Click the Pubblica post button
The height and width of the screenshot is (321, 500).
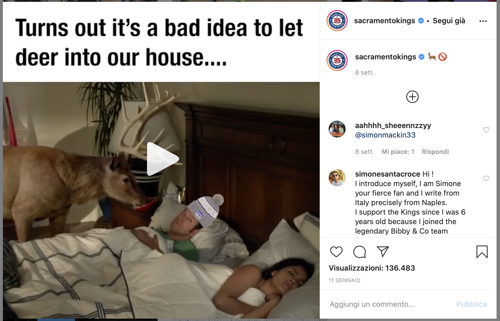(471, 304)
